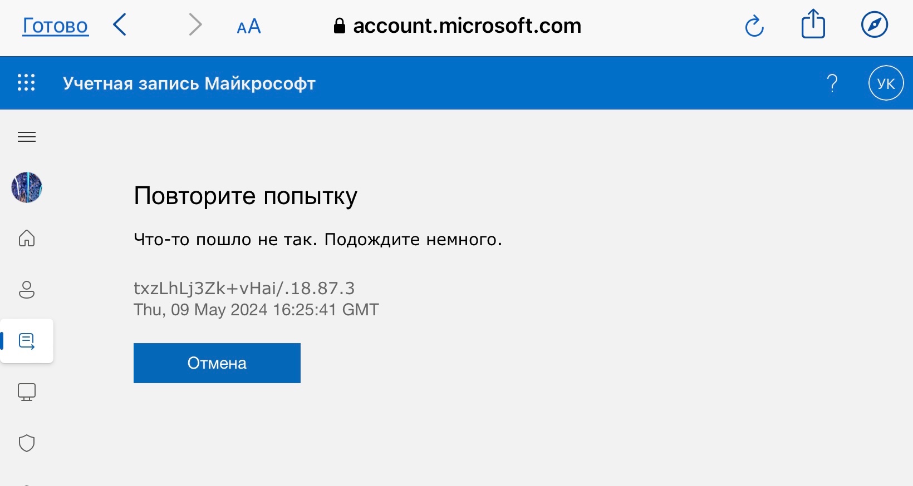
Task: Open in Safari with compass icon
Action: pos(875,24)
